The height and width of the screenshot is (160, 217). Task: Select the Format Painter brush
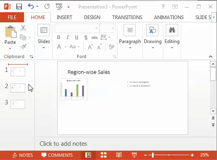coord(23,47)
